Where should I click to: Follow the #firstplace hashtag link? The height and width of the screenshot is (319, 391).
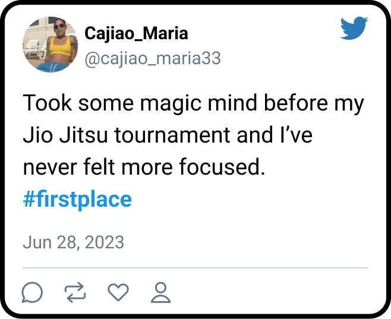(77, 199)
